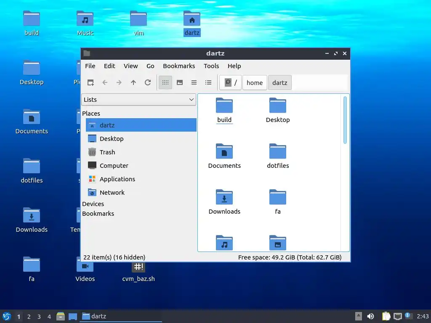Open the File menu
431x323 pixels.
90,66
